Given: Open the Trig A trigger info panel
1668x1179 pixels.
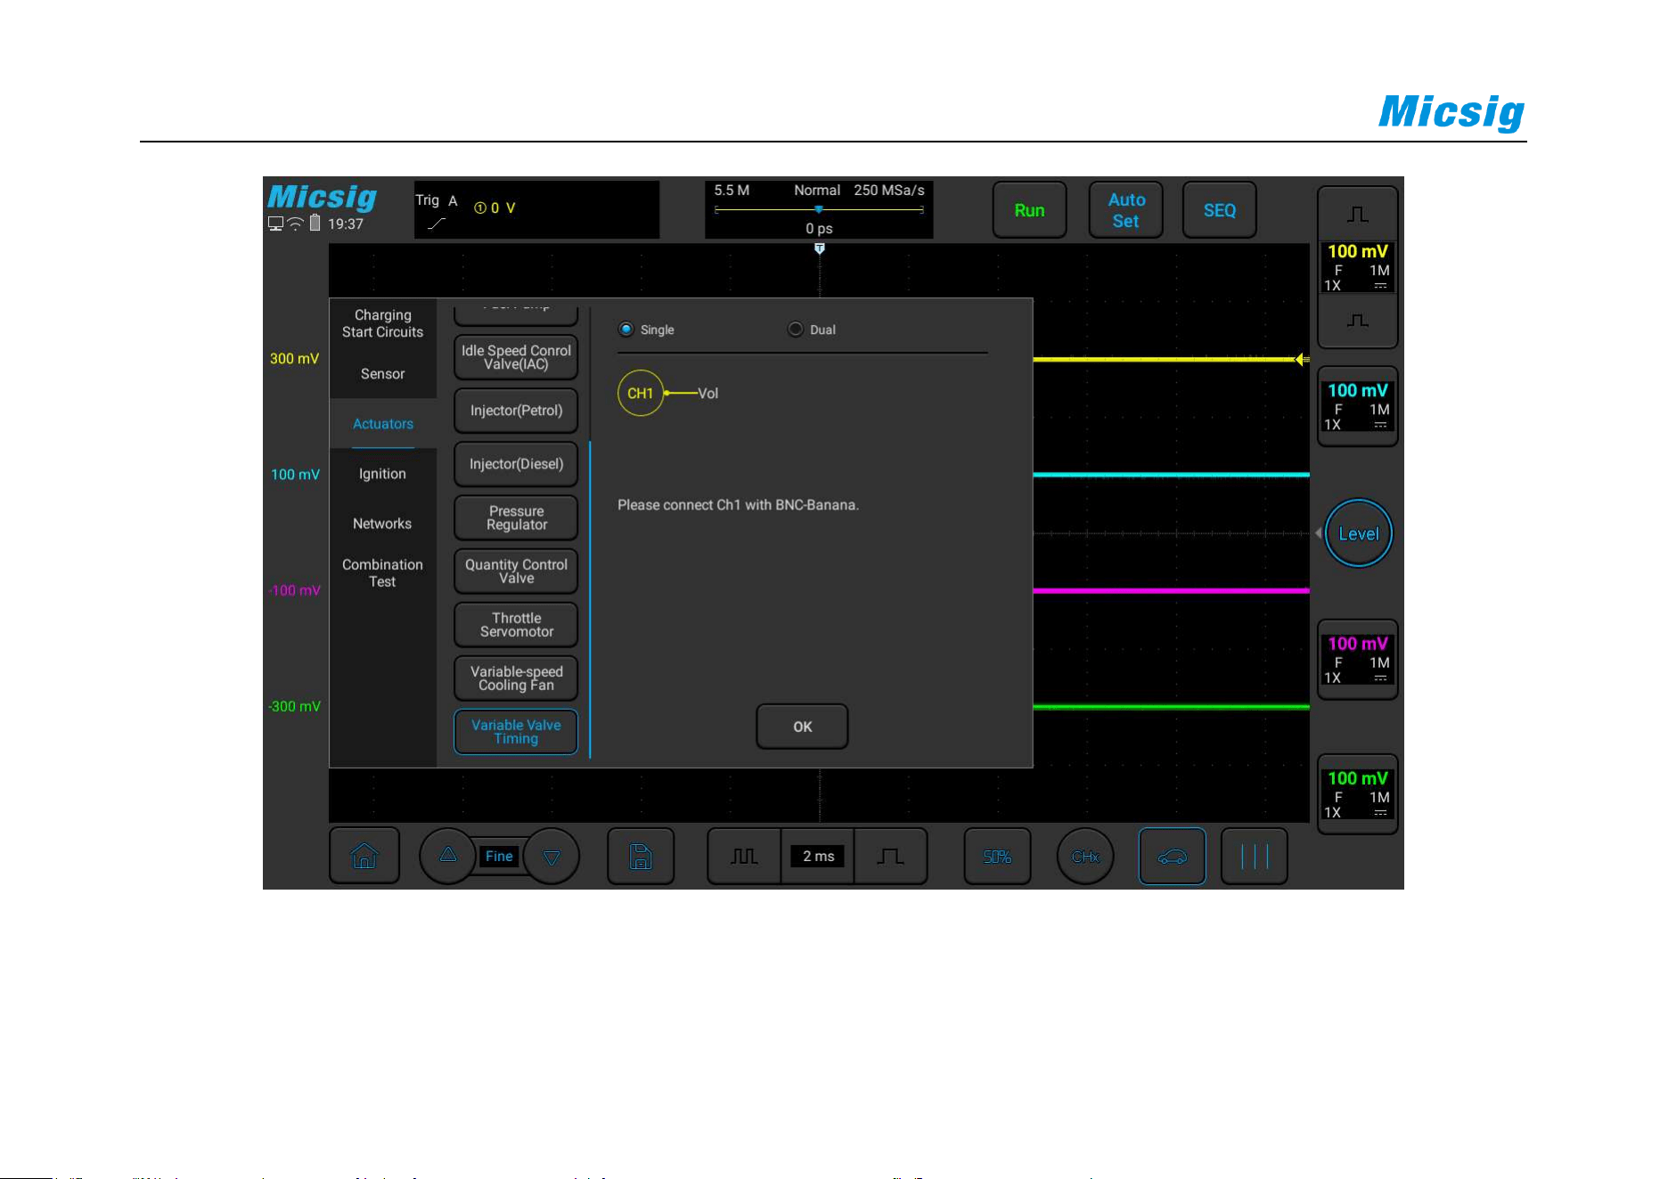Looking at the screenshot, I should 536,210.
